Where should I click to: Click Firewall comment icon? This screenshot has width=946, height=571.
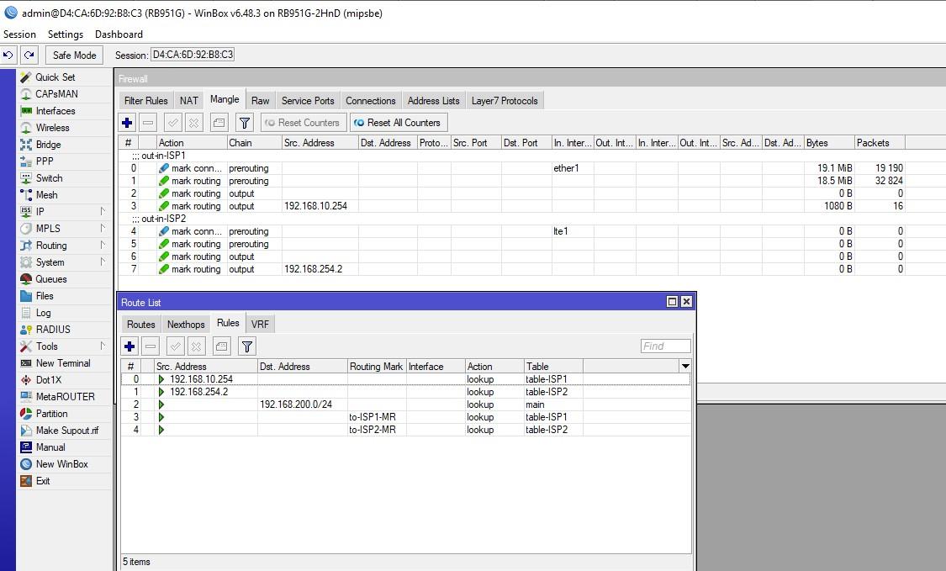[219, 123]
